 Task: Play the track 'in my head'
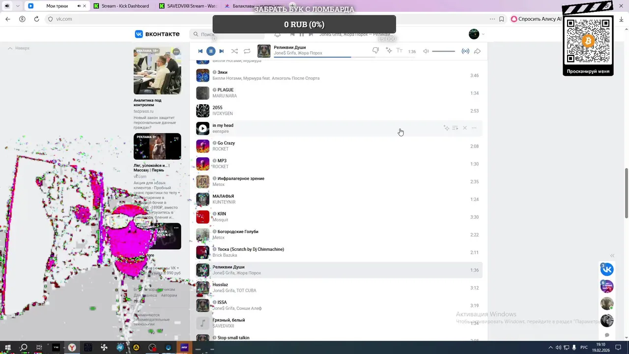coord(202,128)
